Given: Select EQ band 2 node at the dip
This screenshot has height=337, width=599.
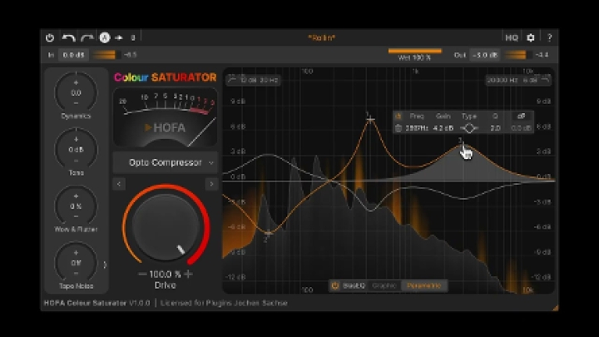Looking at the screenshot, I should coord(269,232).
